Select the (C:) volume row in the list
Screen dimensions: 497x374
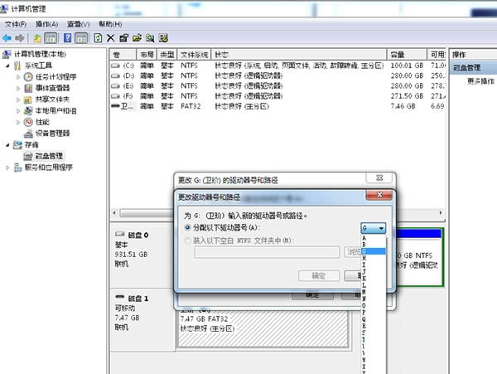point(128,65)
